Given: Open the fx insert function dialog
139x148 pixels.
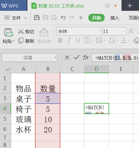Looking at the screenshot, I should (86, 57).
